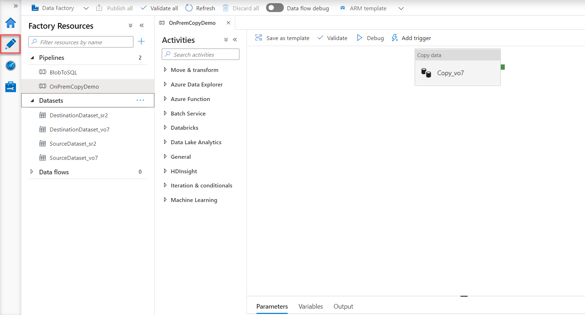Expand the HDInsight category
The image size is (585, 315).
click(165, 171)
